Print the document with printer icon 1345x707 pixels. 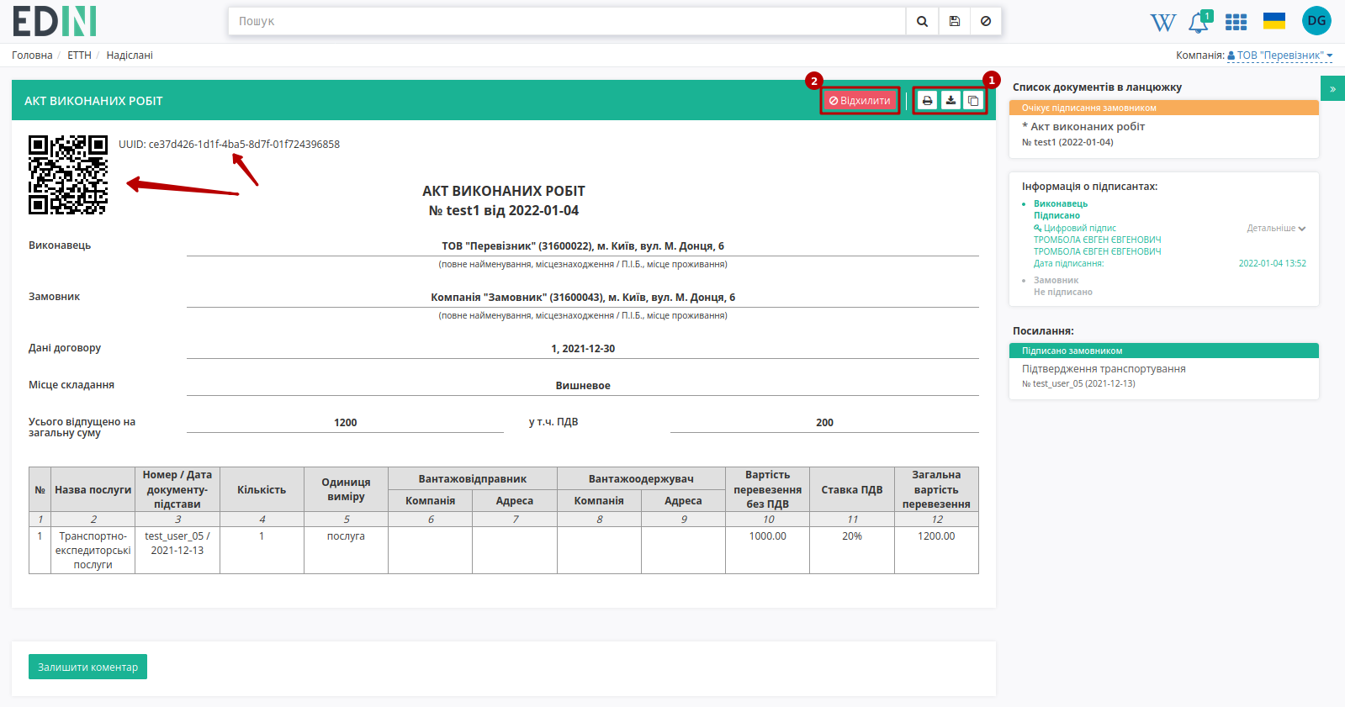pos(927,101)
